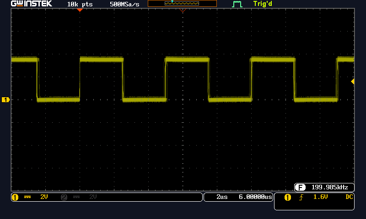
Task: Click the green acquisition mode waveform icon
Action: click(x=237, y=4)
